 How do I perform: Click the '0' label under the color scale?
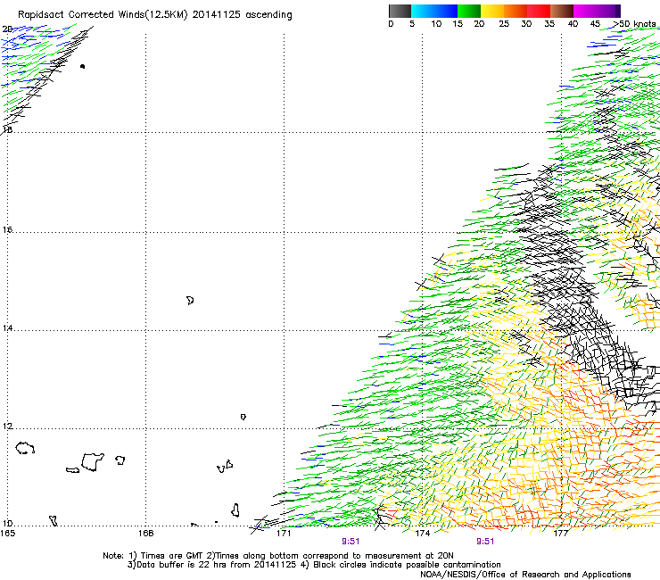click(391, 24)
